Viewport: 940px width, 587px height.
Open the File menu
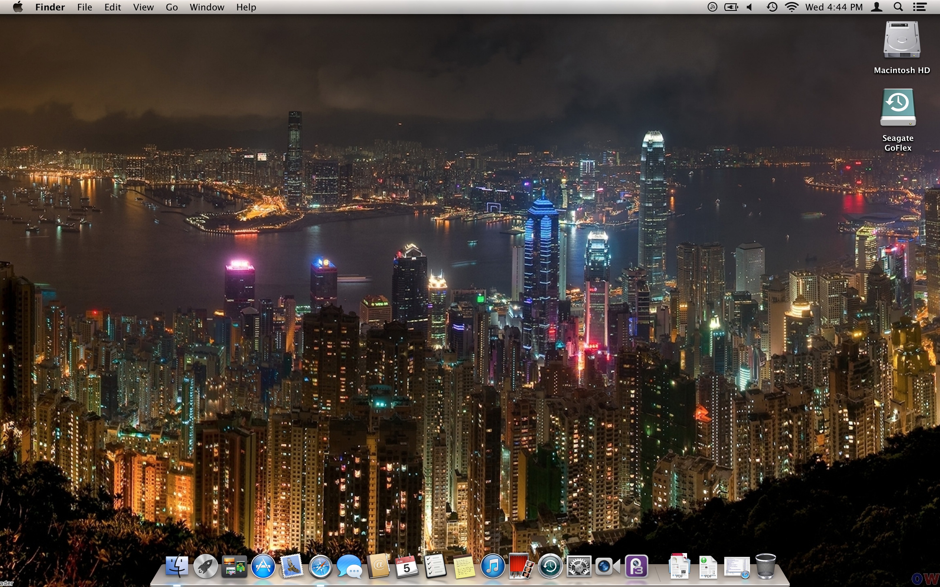point(85,7)
